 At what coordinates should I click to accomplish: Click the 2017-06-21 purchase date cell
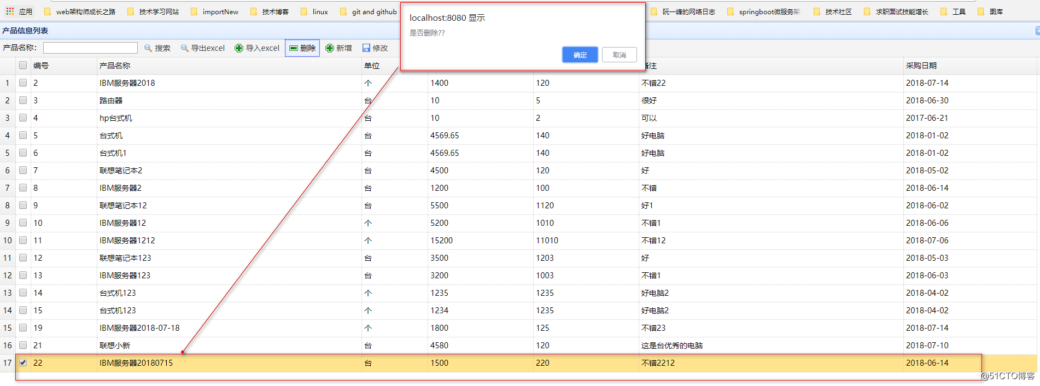coord(970,118)
